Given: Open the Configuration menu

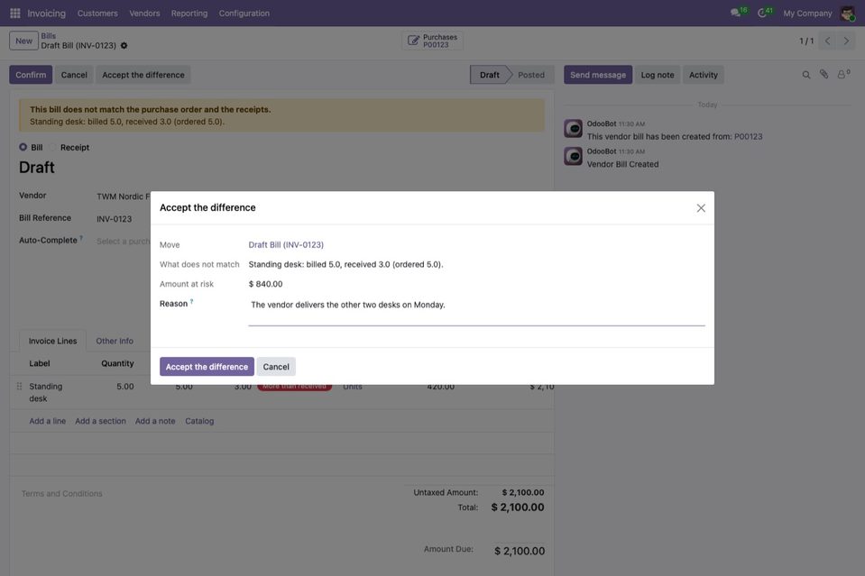Looking at the screenshot, I should [x=244, y=14].
